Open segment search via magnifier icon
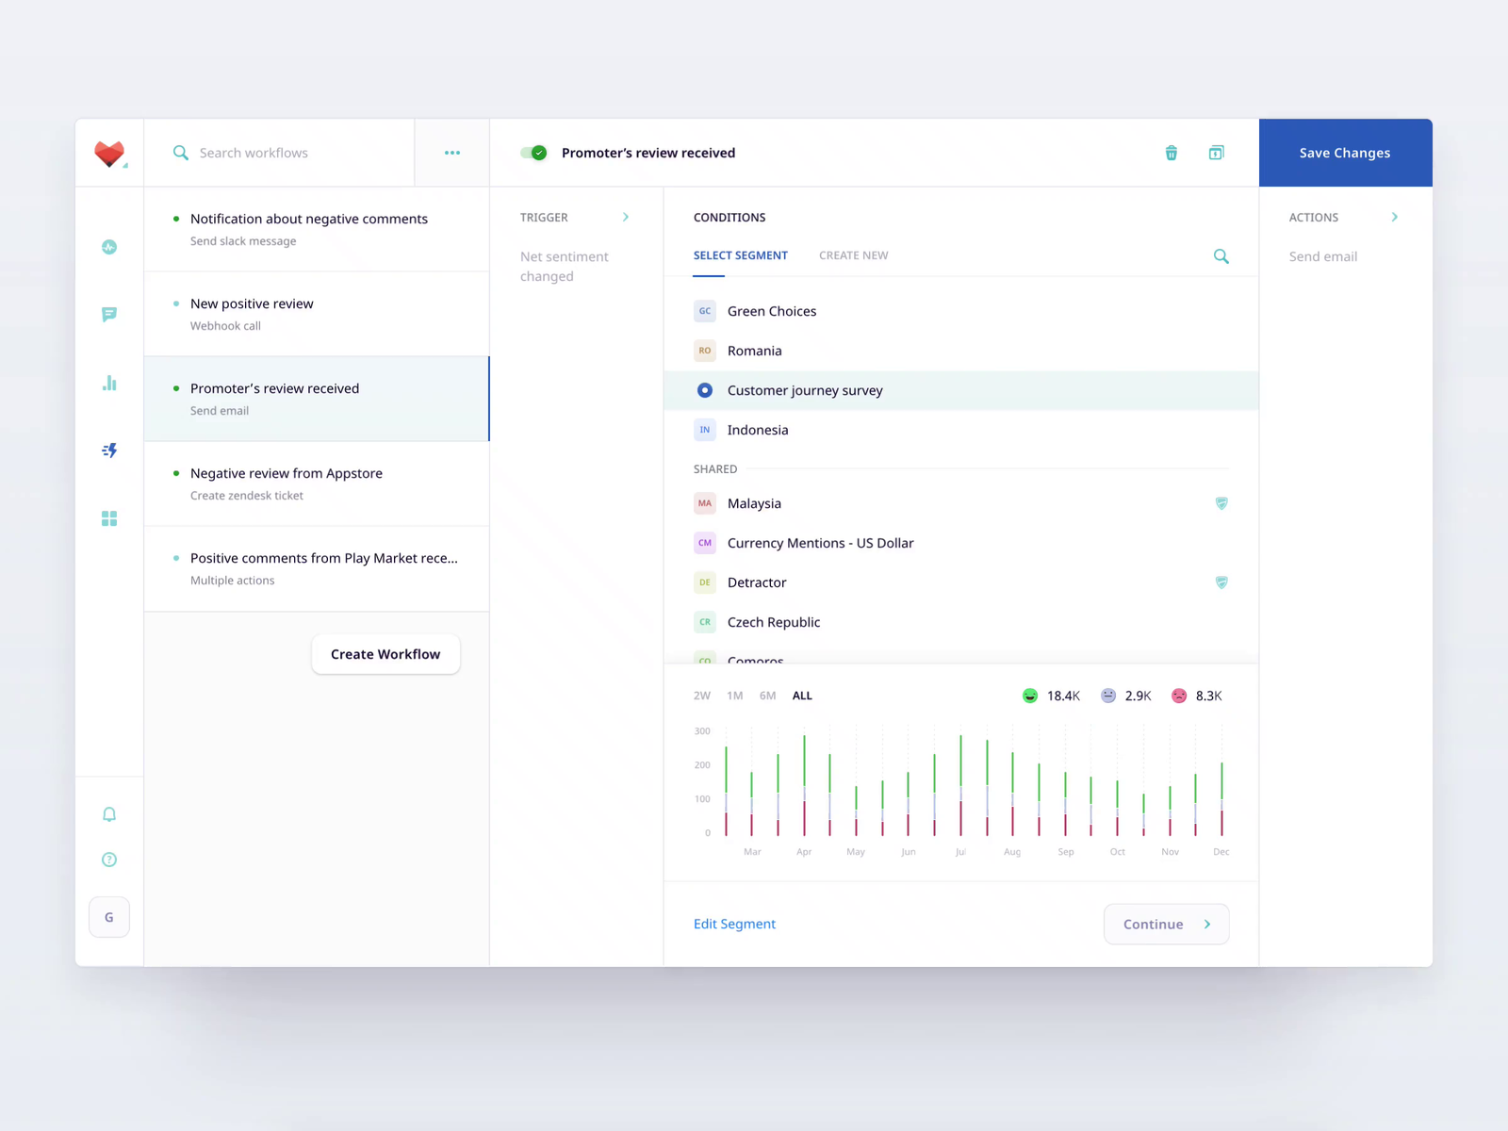The width and height of the screenshot is (1508, 1131). click(1221, 255)
